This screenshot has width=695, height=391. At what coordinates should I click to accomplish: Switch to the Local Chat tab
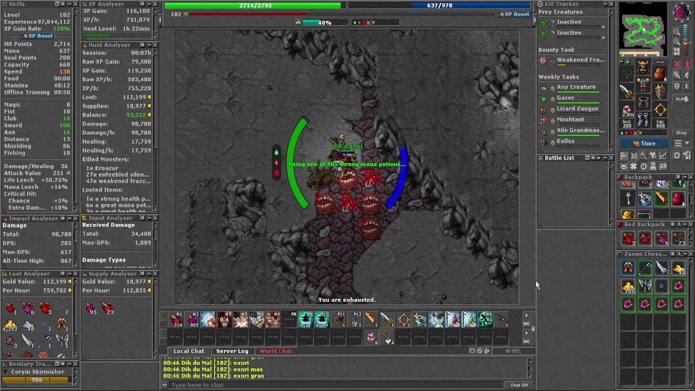[189, 351]
